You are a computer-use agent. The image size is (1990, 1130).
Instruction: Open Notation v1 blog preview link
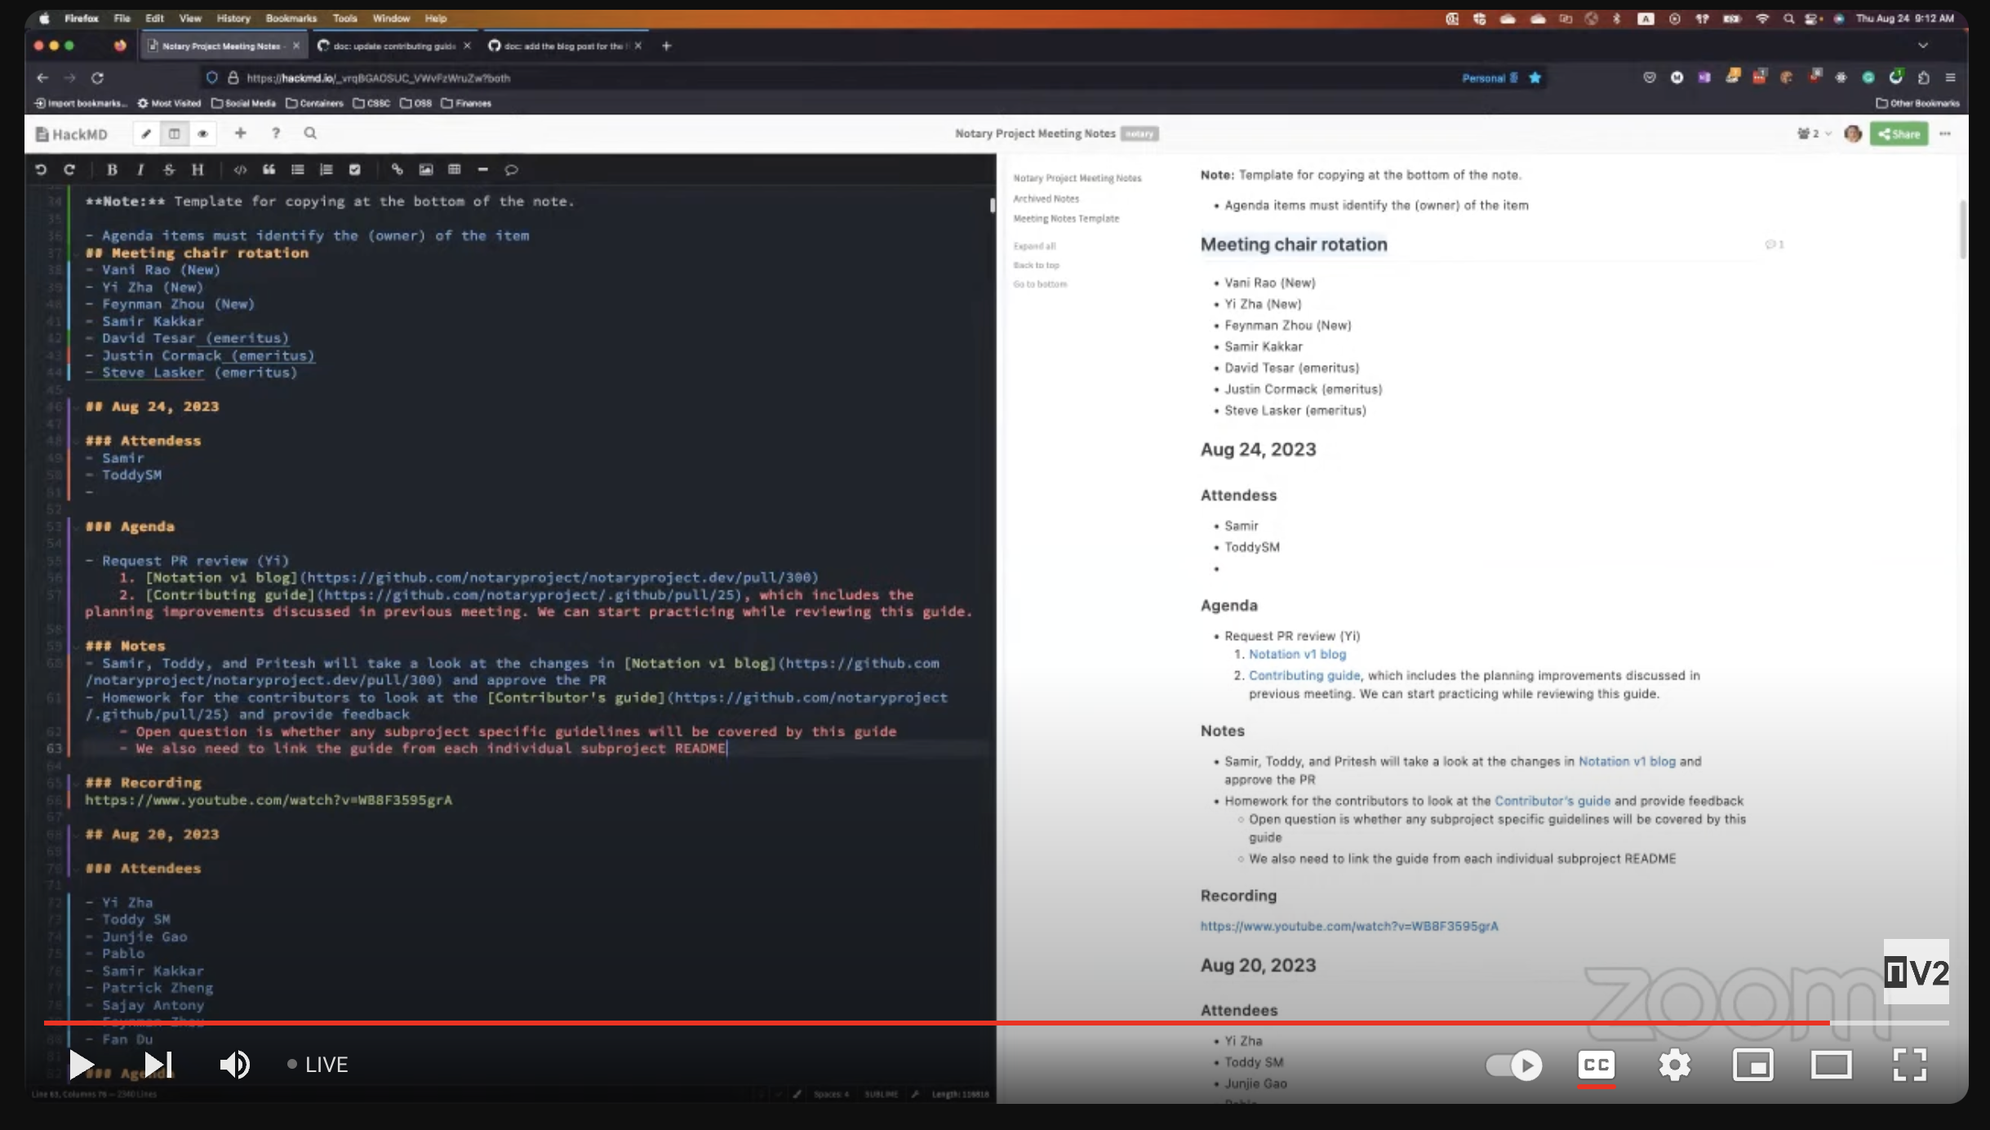pos(1297,654)
